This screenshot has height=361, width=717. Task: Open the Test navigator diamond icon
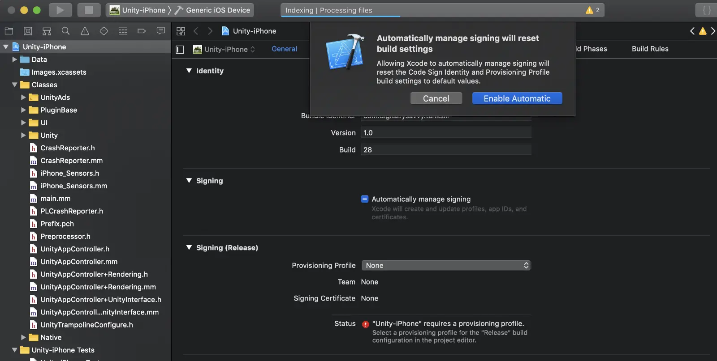click(x=104, y=31)
